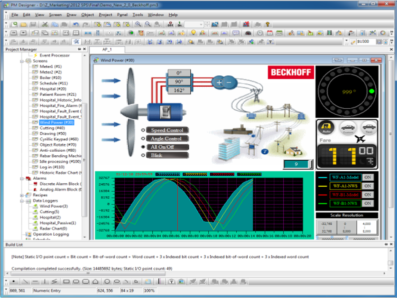Open the Draw menu
This screenshot has width=397, height=298.
tap(71, 15)
